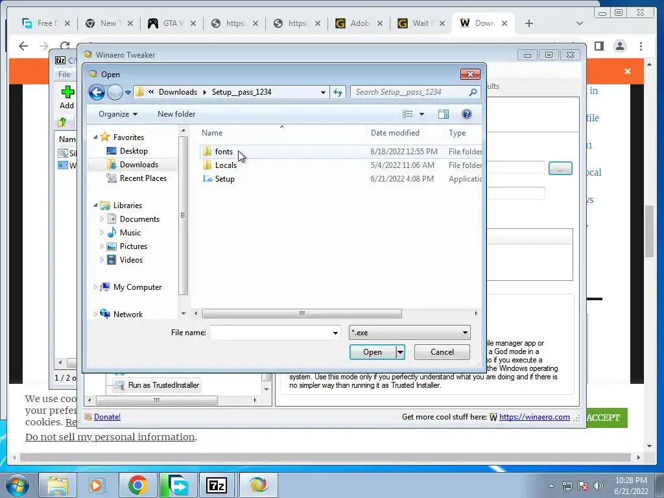Viewport: 664px width, 498px height.
Task: Click the 7-Zip Add button
Action: (67, 97)
